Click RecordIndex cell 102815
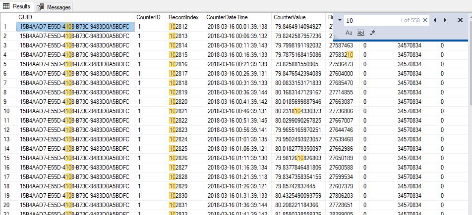Image resolution: width=472 pixels, height=215 pixels. [184, 55]
